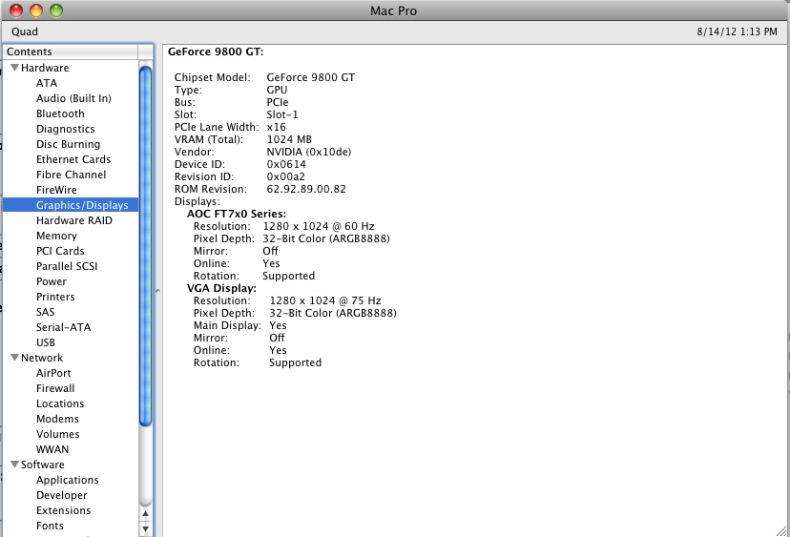
Task: Click the 1024 MB VRAM value
Action: (289, 139)
